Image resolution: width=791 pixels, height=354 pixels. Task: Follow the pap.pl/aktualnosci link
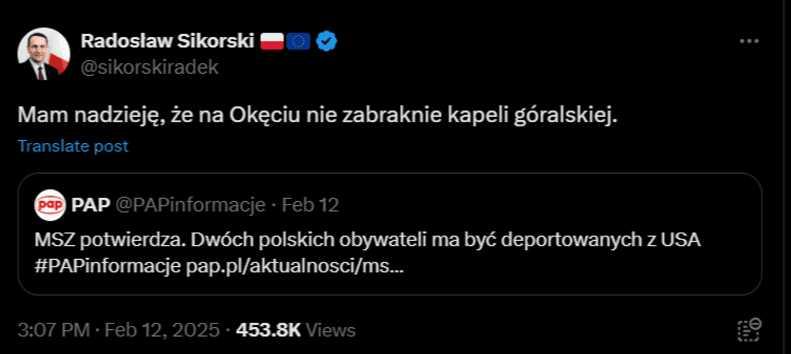click(295, 266)
